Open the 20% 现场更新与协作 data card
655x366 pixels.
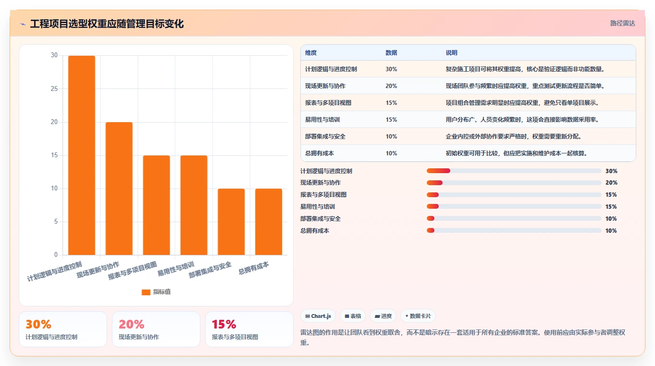tap(156, 329)
